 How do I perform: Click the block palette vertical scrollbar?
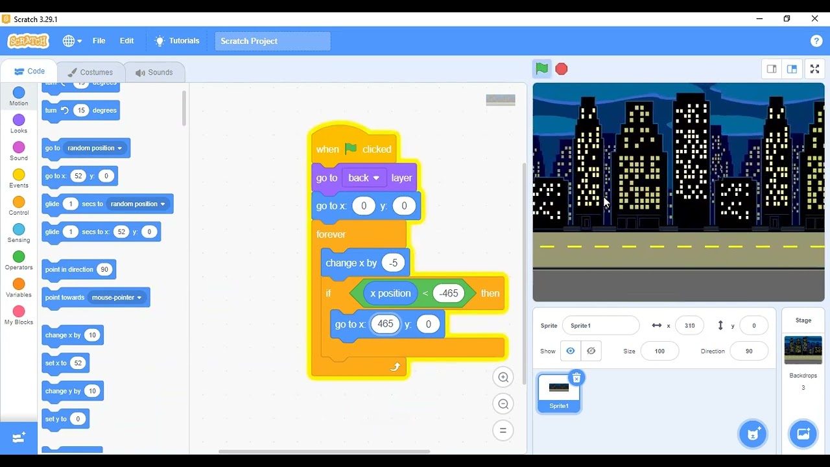pyautogui.click(x=184, y=108)
